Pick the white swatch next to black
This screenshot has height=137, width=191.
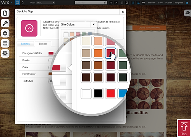[86, 93]
